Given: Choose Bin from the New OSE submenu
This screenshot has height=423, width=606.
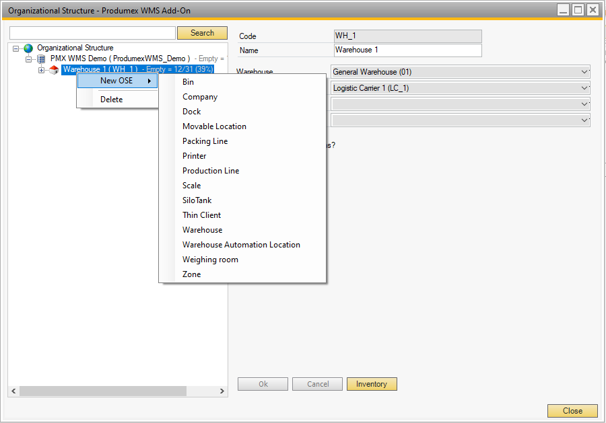Looking at the screenshot, I should tap(188, 82).
